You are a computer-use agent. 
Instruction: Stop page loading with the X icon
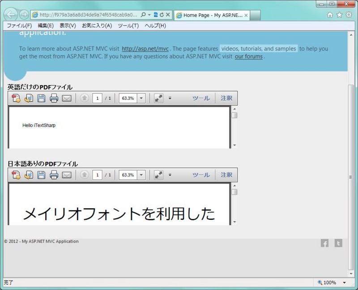click(168, 15)
